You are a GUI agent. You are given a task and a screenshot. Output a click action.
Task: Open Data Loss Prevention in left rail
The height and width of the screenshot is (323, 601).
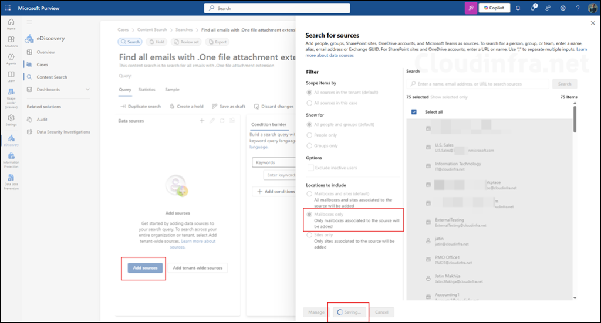point(11,182)
